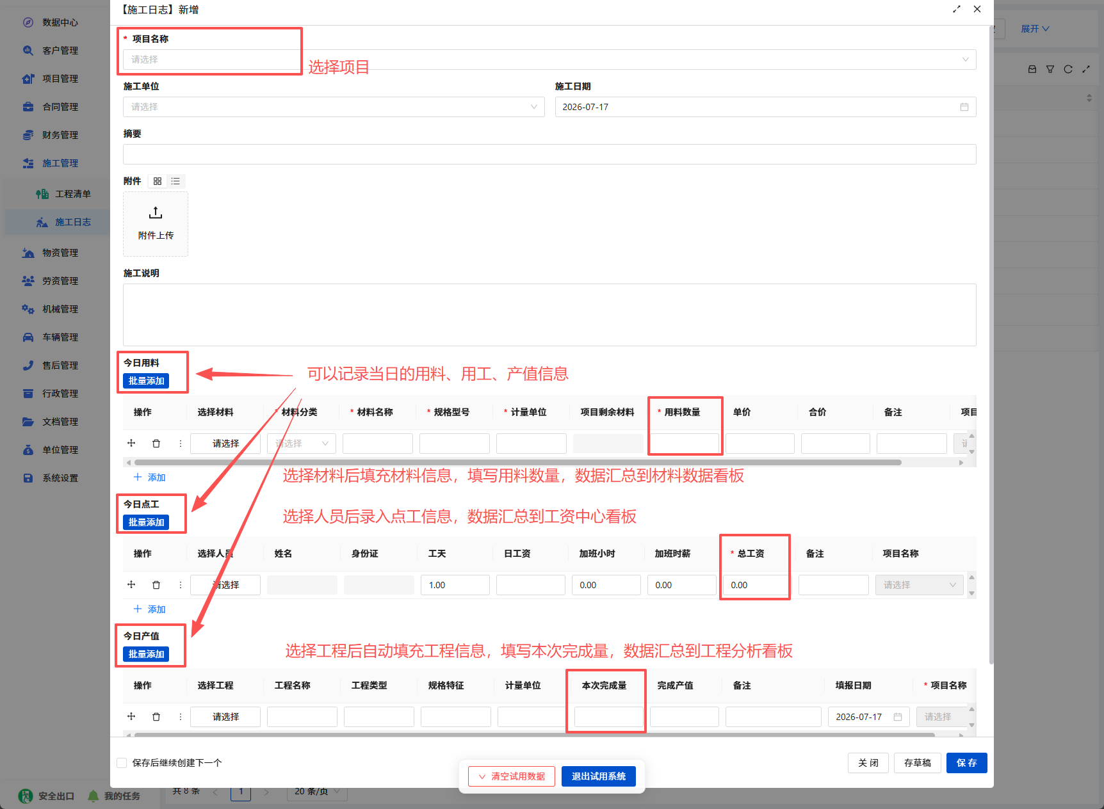The height and width of the screenshot is (809, 1104).
Task: Click the 今日用料 table horizontal scrollbar
Action: (x=517, y=462)
